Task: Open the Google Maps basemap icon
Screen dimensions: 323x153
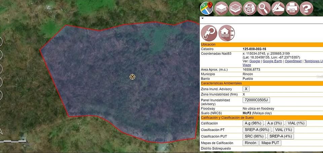Action: point(207,8)
